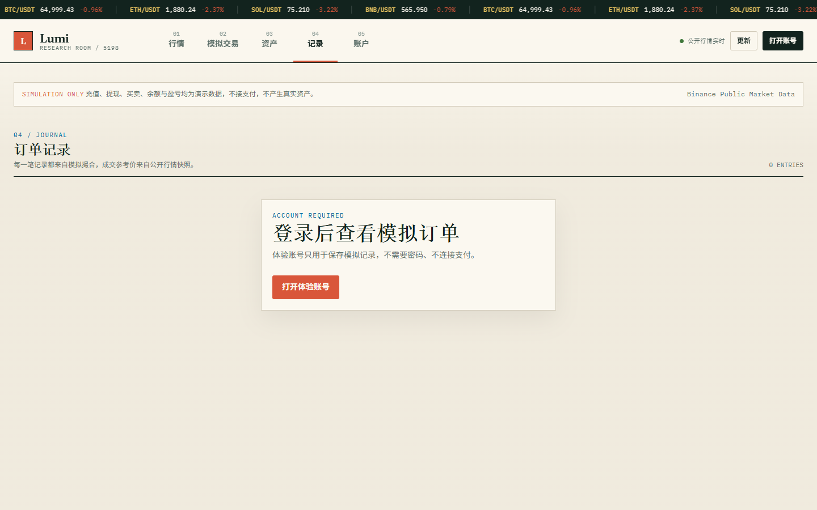
Task: Click the first BTC/USDT ticker entry
Action: pos(53,10)
